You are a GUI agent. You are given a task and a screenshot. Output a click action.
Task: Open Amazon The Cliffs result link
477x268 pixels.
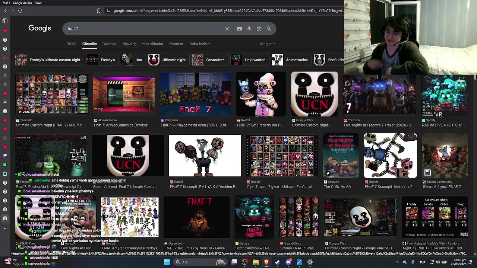pos(340,186)
